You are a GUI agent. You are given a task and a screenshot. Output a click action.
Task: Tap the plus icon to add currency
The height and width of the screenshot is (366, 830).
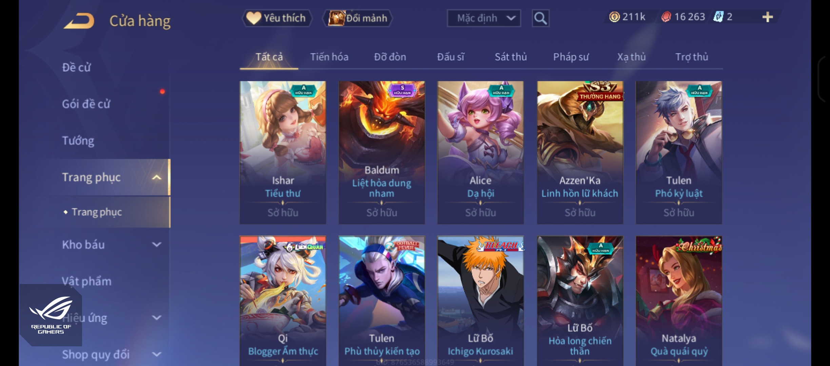pyautogui.click(x=768, y=17)
